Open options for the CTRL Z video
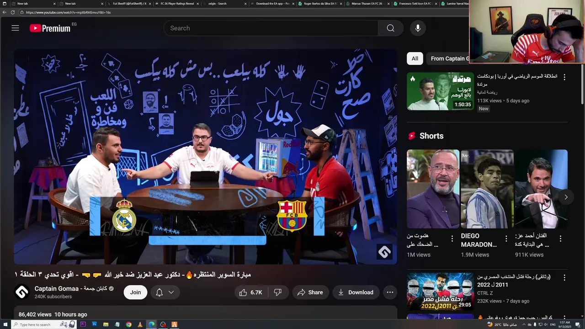The width and height of the screenshot is (585, 329). [564, 277]
